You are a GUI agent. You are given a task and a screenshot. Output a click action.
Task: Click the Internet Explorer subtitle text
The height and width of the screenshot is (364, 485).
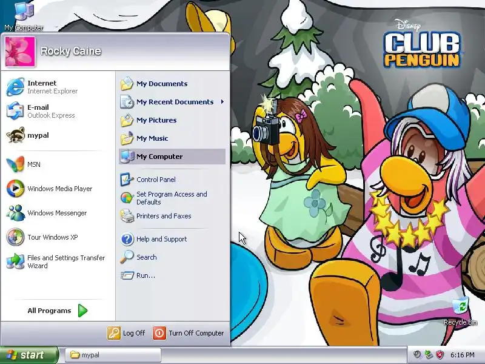(52, 91)
